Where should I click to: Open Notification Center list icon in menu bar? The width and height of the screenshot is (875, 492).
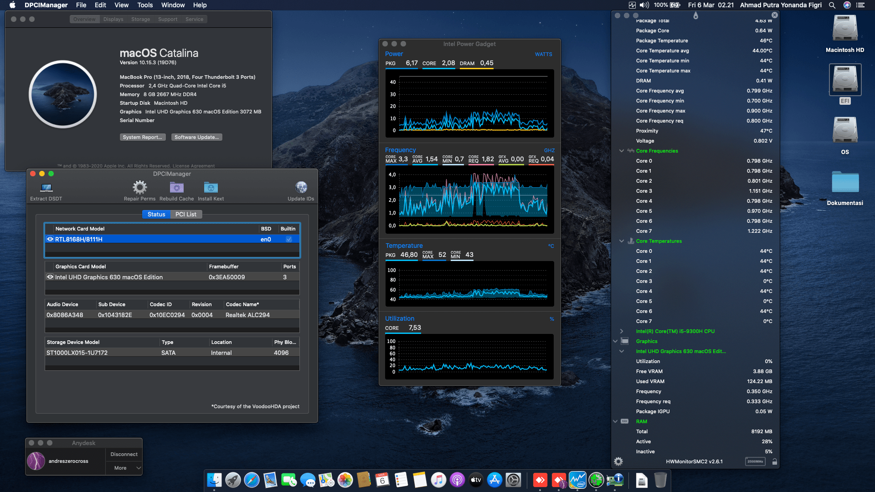tap(860, 5)
